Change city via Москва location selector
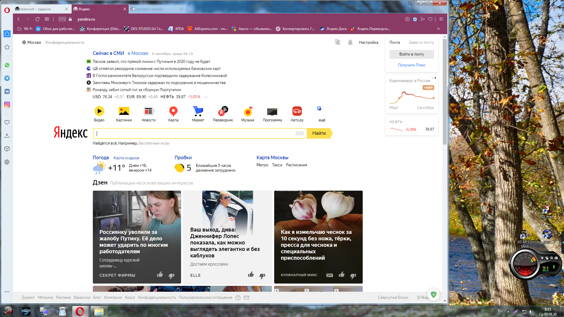 click(x=31, y=42)
